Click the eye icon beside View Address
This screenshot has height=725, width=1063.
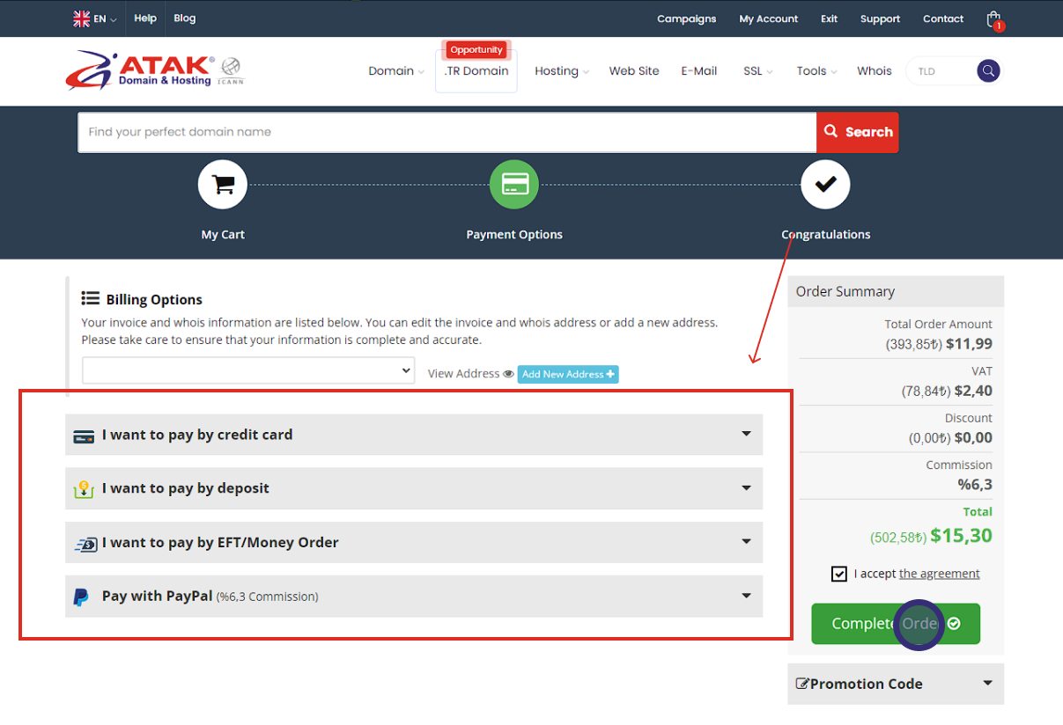pos(508,374)
